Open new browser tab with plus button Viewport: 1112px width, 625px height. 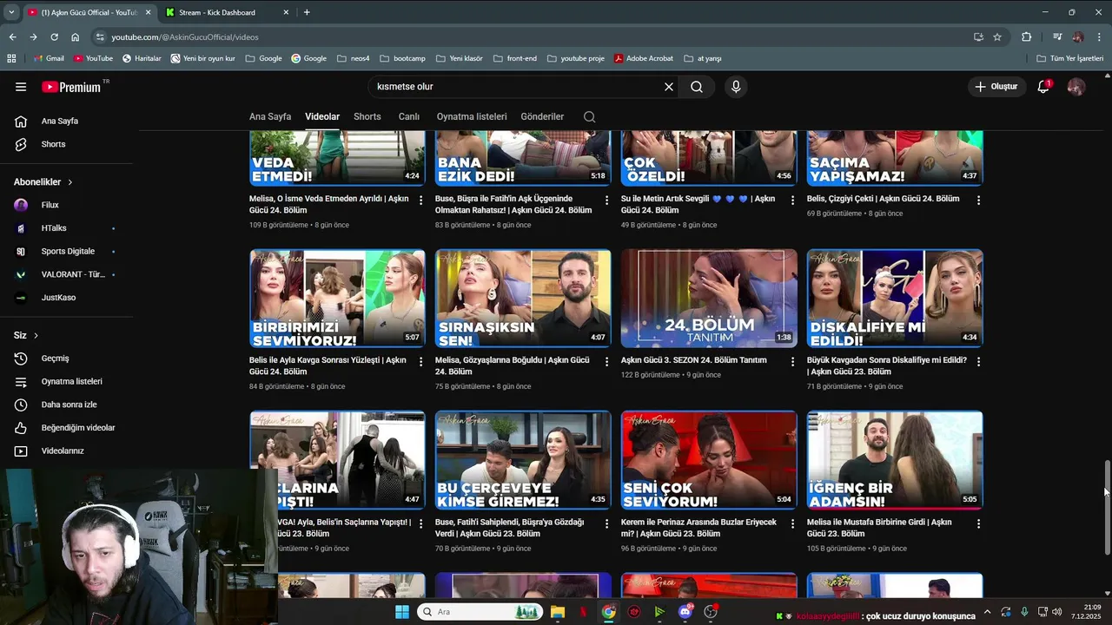coord(307,12)
